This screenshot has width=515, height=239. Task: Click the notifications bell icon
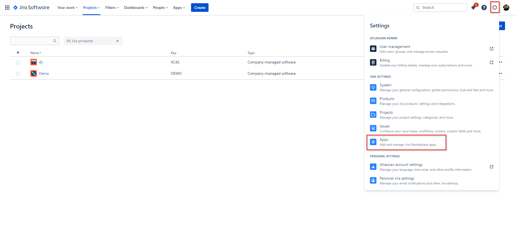click(x=473, y=8)
